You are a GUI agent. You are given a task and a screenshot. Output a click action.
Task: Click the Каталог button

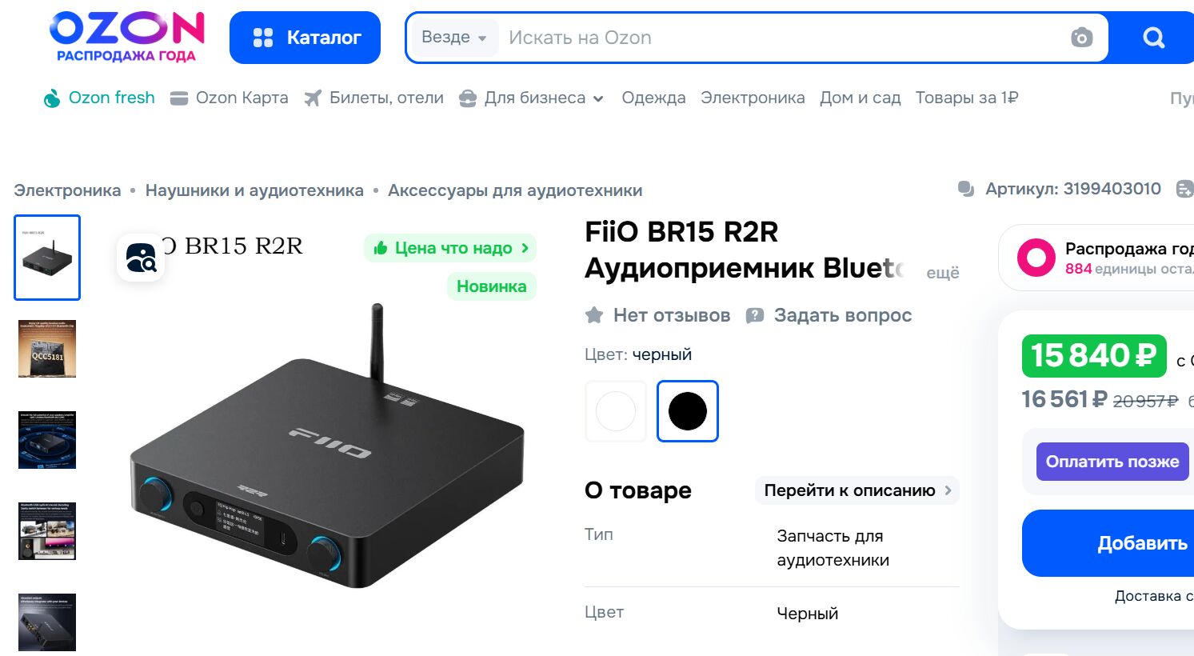[305, 38]
